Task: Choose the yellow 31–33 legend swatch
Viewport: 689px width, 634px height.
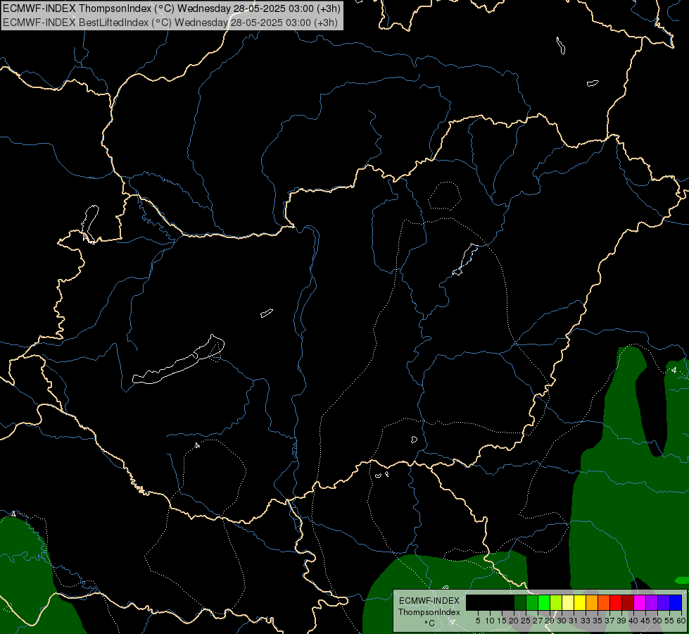Action: [x=580, y=602]
